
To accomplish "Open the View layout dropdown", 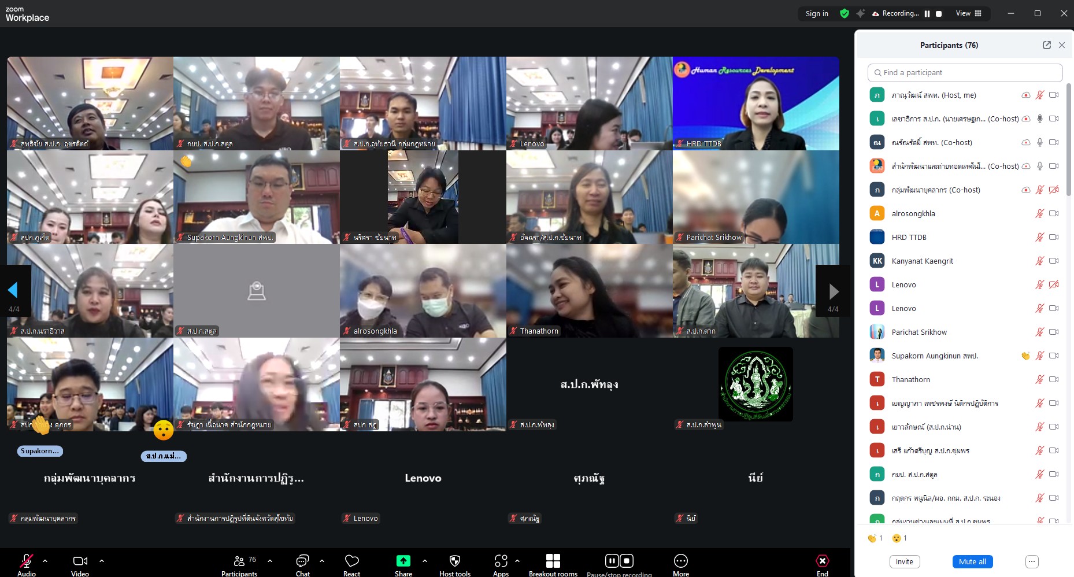I will [x=969, y=13].
